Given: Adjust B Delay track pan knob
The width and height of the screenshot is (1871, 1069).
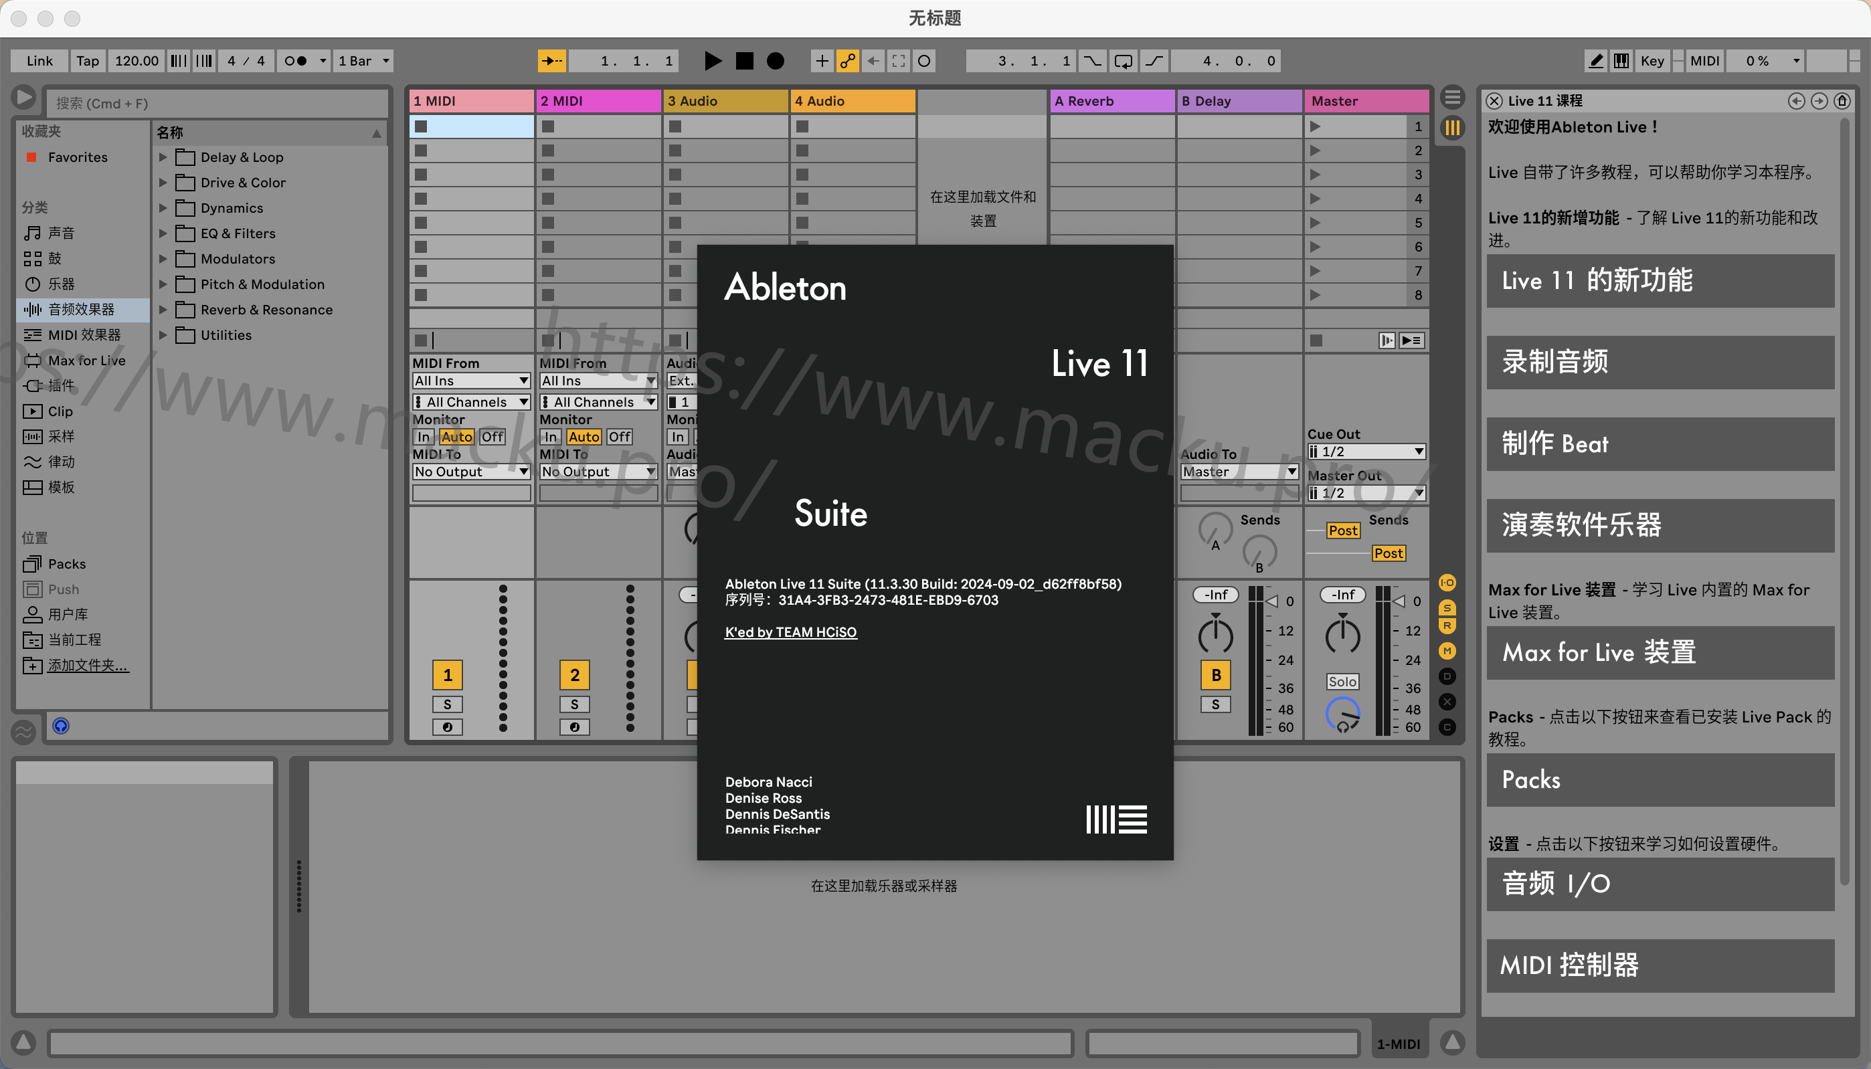Looking at the screenshot, I should point(1215,634).
